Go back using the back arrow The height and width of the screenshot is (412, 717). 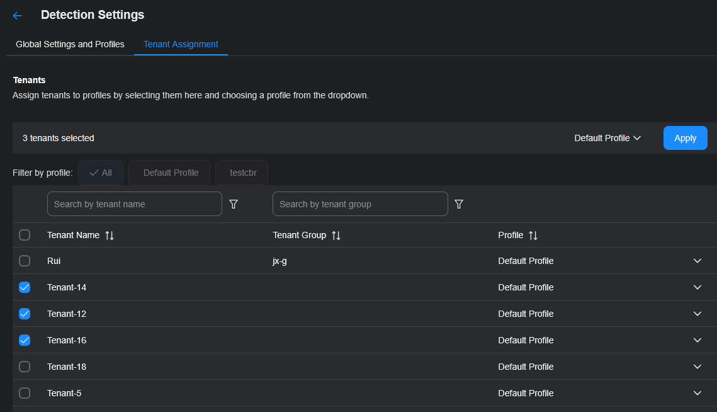17,16
